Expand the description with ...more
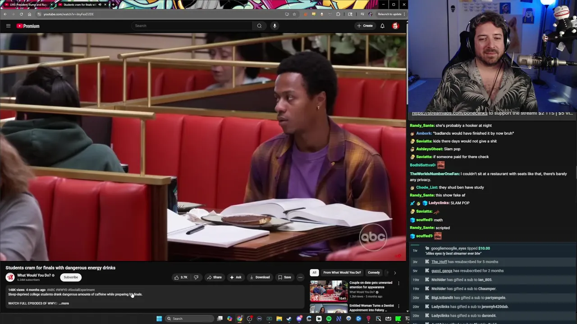 (64, 303)
